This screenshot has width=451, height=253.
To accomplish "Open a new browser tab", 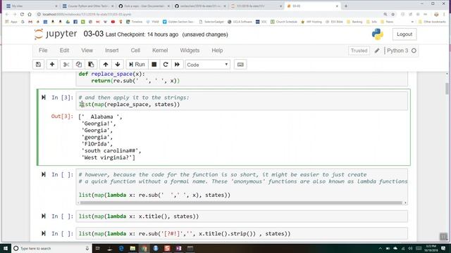I will tap(346, 6).
